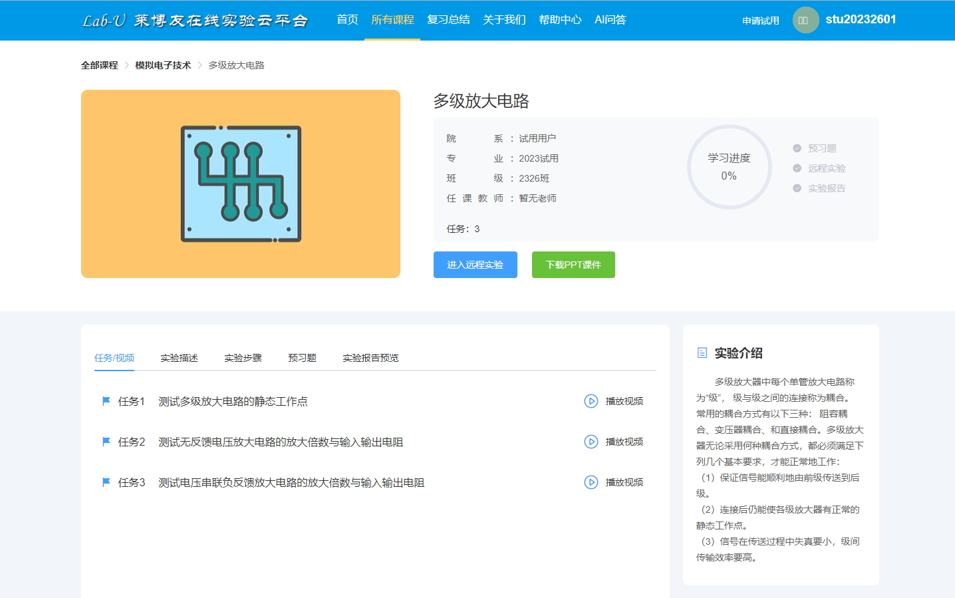Click the blue flag icon beside 任务2
The height and width of the screenshot is (598, 955).
click(106, 442)
